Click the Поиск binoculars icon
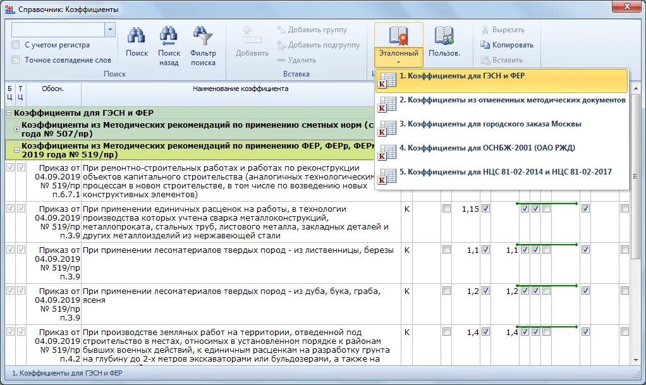646x385 pixels. (137, 36)
